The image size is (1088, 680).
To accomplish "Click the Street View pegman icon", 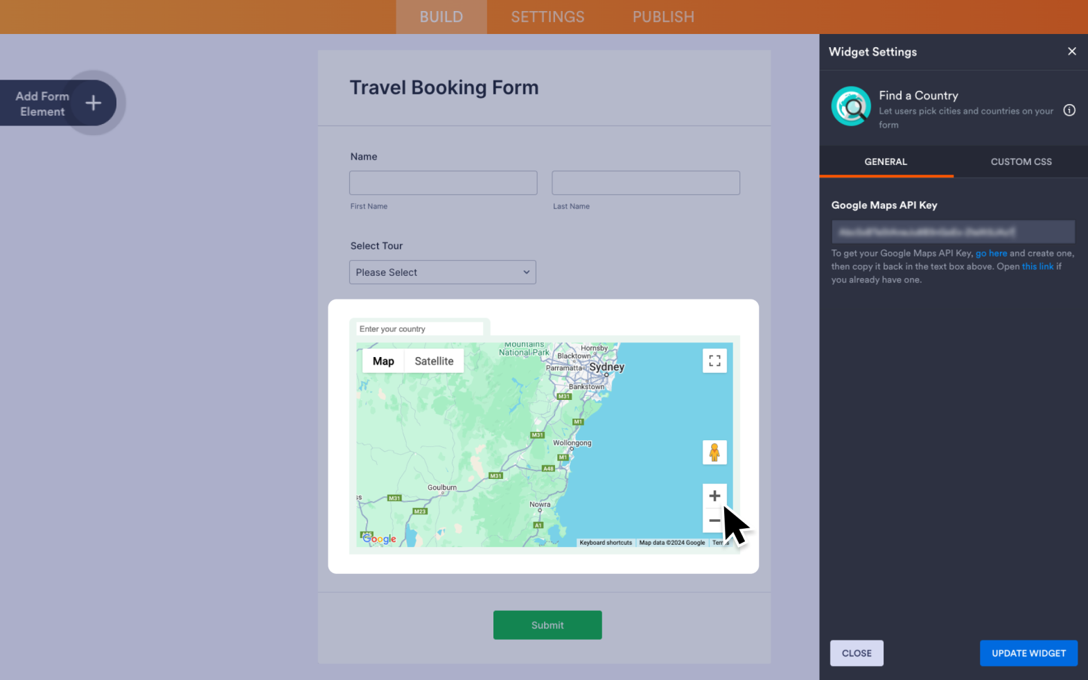I will pyautogui.click(x=714, y=453).
